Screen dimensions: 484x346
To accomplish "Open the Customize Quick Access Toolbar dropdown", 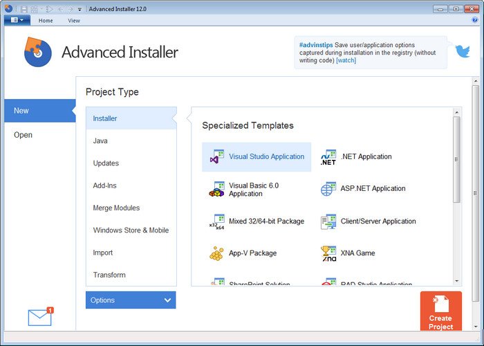I will coord(80,10).
